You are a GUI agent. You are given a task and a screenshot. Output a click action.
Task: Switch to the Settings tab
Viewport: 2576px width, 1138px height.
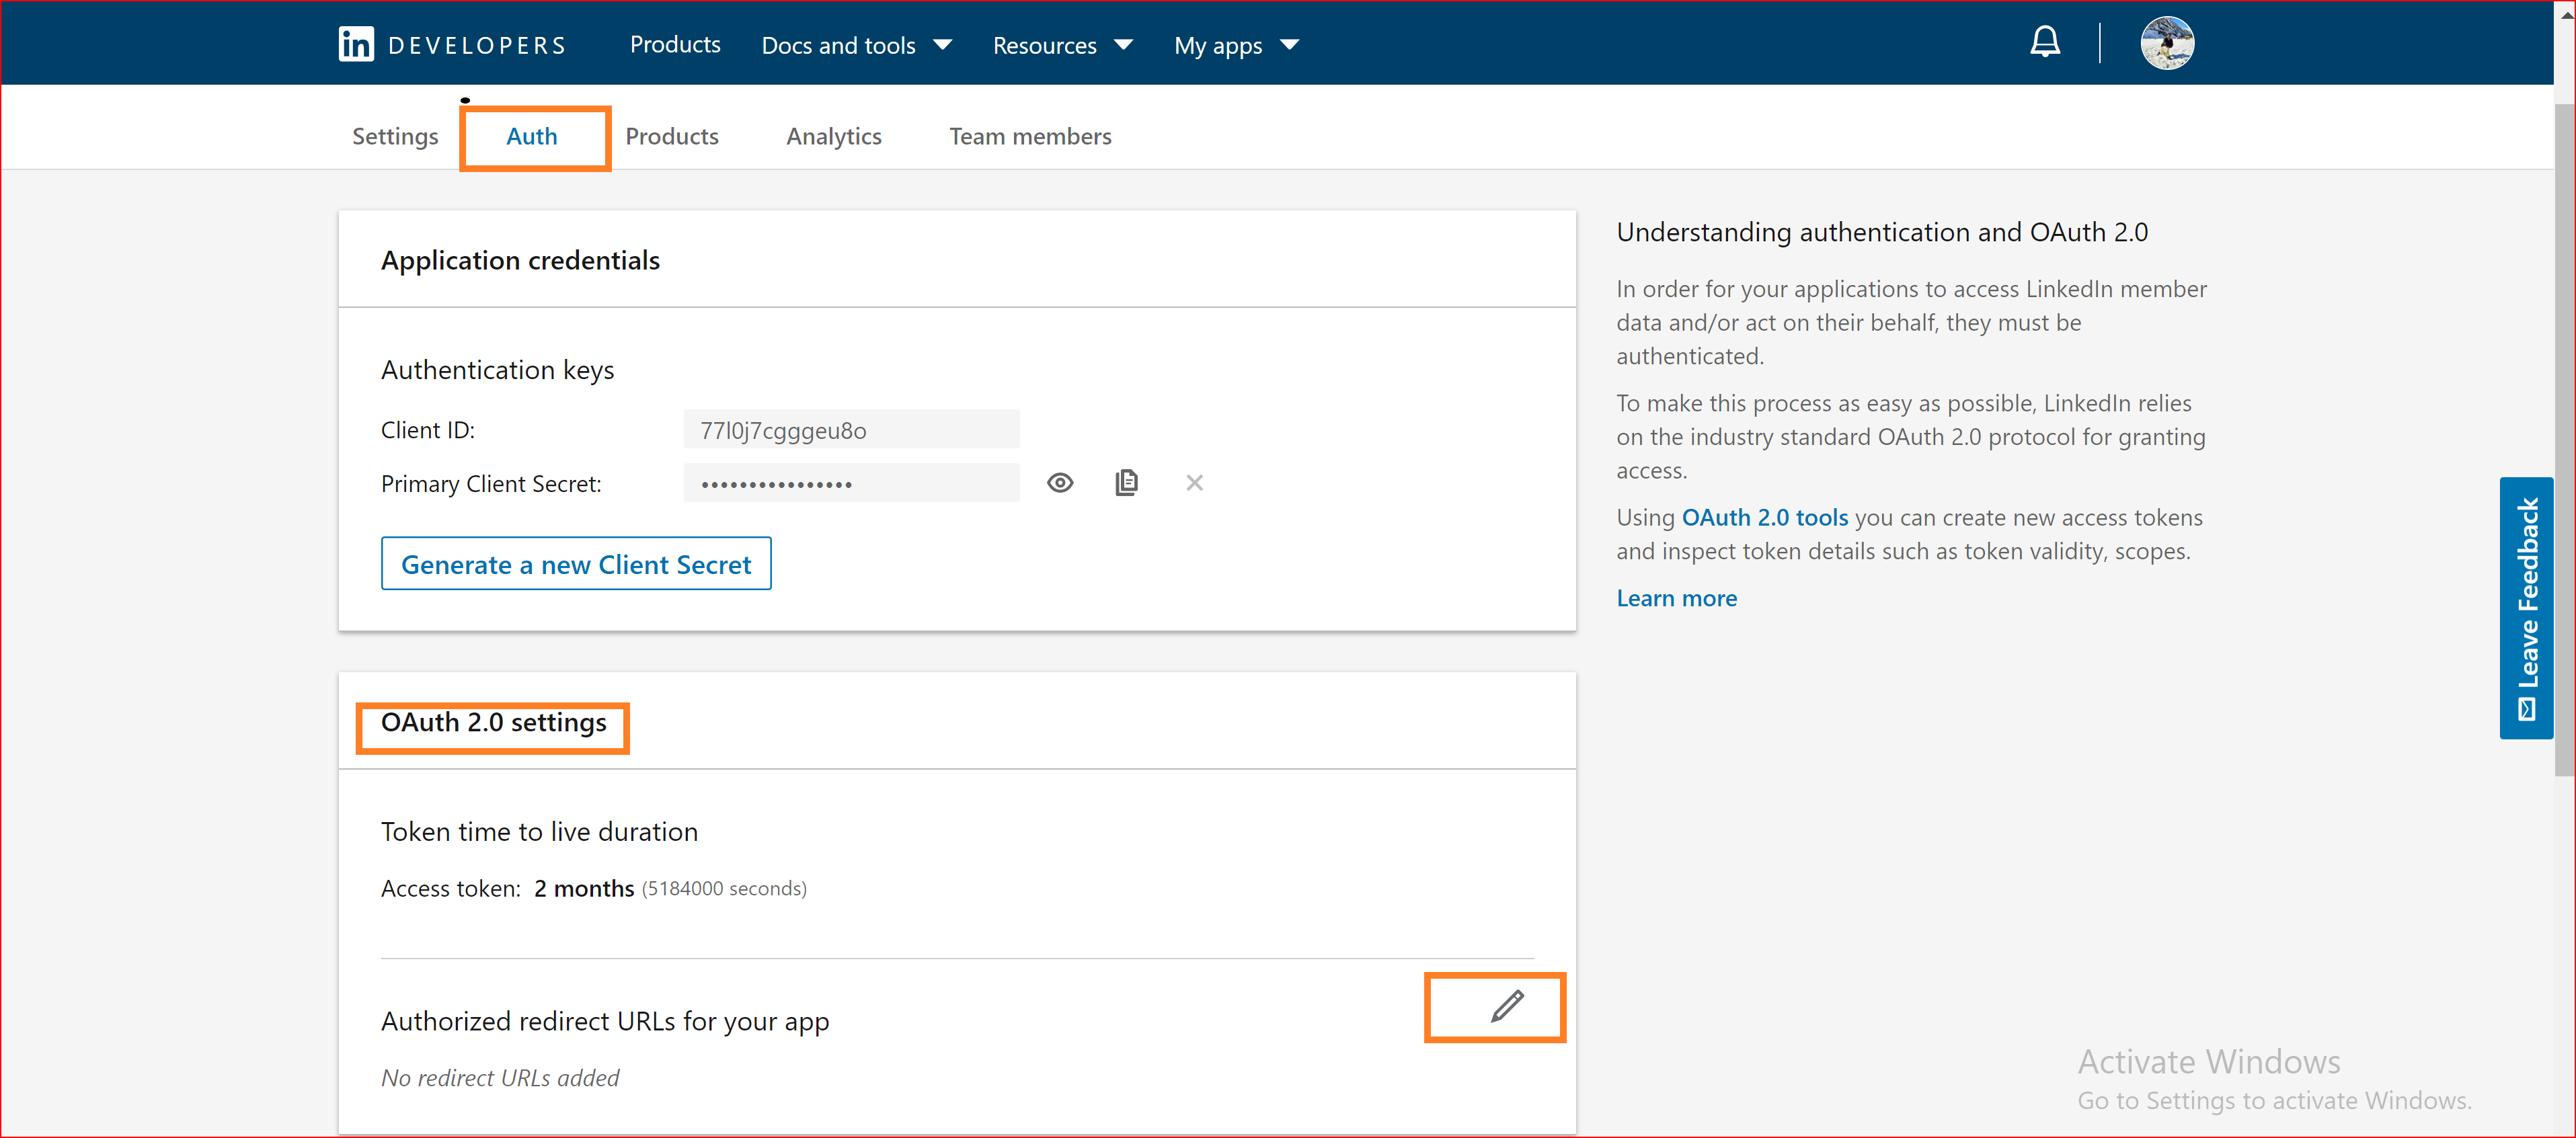395,136
